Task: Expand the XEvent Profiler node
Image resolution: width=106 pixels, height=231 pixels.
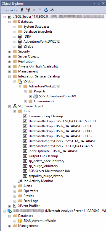Action: pyautogui.click(x=10, y=206)
